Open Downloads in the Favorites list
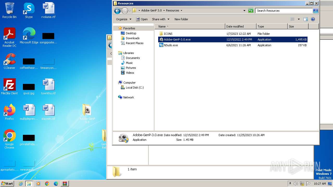Image resolution: width=333 pixels, height=187 pixels. tap(133, 38)
